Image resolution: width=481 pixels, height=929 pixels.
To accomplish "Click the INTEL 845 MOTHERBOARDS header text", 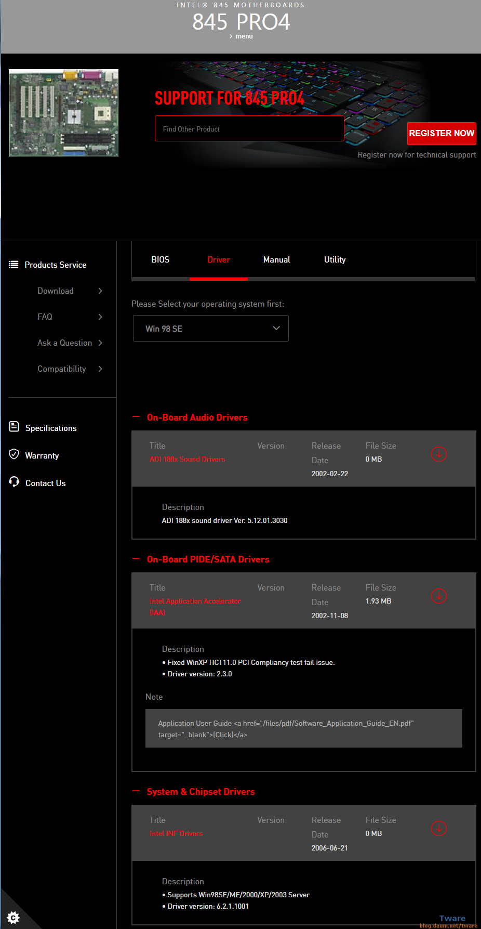I will (240, 5).
